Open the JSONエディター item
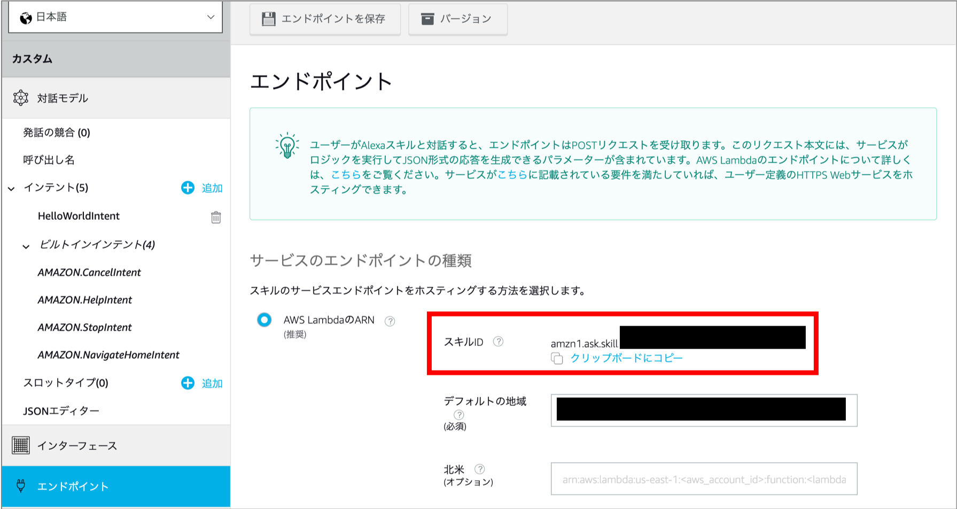 (61, 411)
